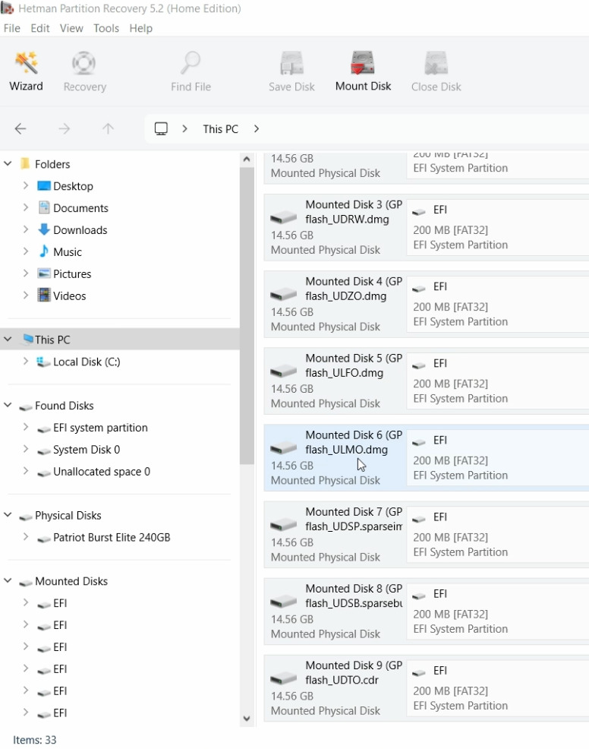Select EFI partition of Mounted Disk 6
This screenshot has height=749, width=589.
tap(498, 457)
